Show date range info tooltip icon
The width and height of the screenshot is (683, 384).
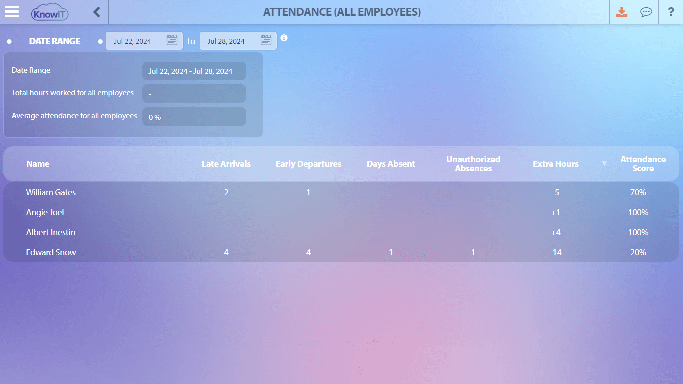click(x=284, y=38)
